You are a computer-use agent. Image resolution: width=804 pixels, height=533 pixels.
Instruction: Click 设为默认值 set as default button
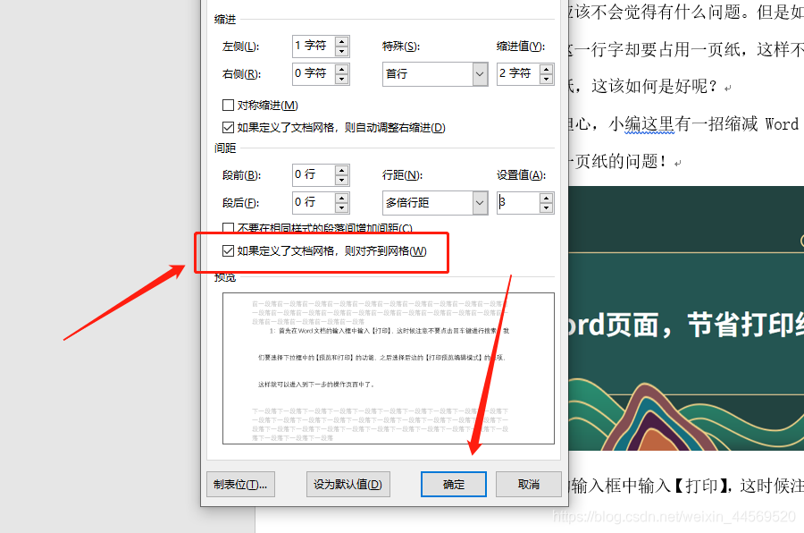coord(348,484)
